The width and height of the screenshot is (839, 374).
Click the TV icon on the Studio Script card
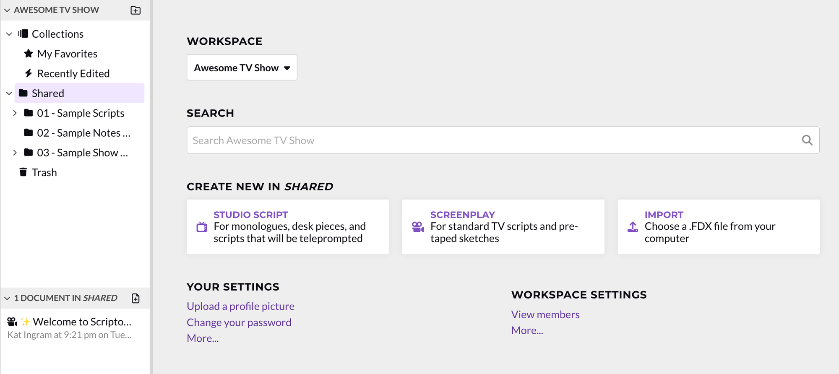201,226
